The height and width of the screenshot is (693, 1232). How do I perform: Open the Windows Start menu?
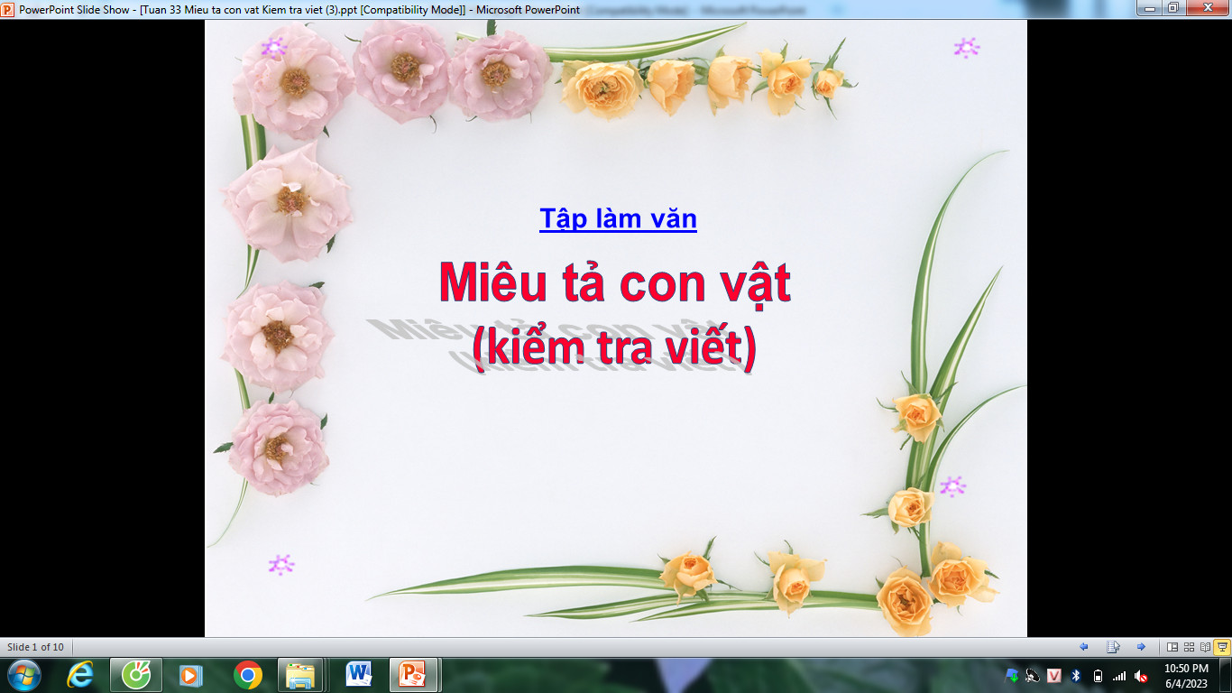24,675
